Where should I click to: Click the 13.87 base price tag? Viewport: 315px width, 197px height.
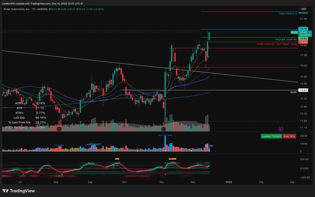coord(304,90)
